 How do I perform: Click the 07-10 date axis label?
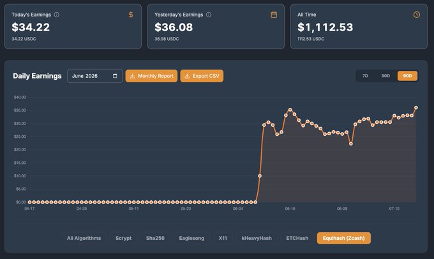[x=394, y=209]
